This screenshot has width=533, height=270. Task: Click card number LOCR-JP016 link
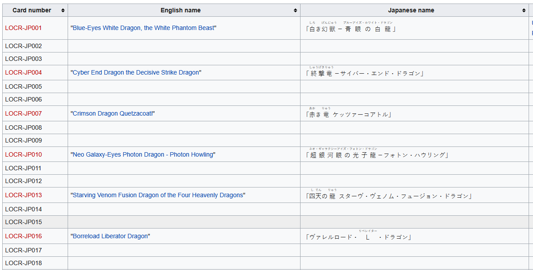[x=23, y=236]
